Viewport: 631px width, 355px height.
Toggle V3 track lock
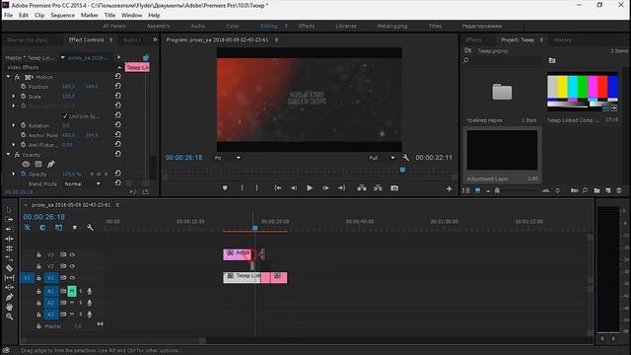(x=38, y=254)
